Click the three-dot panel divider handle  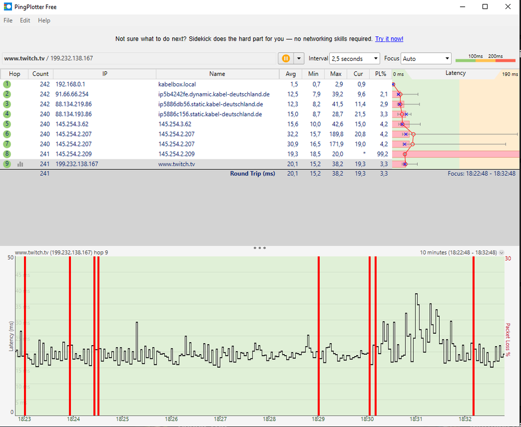pos(260,248)
